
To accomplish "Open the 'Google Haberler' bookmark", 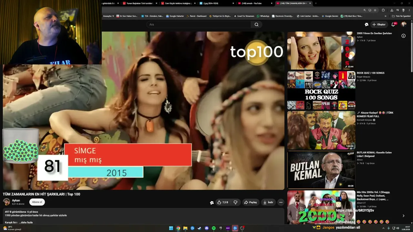I will tap(175, 16).
